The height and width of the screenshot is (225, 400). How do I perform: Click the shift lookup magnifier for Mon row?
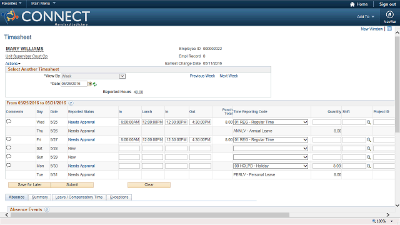coord(369,166)
